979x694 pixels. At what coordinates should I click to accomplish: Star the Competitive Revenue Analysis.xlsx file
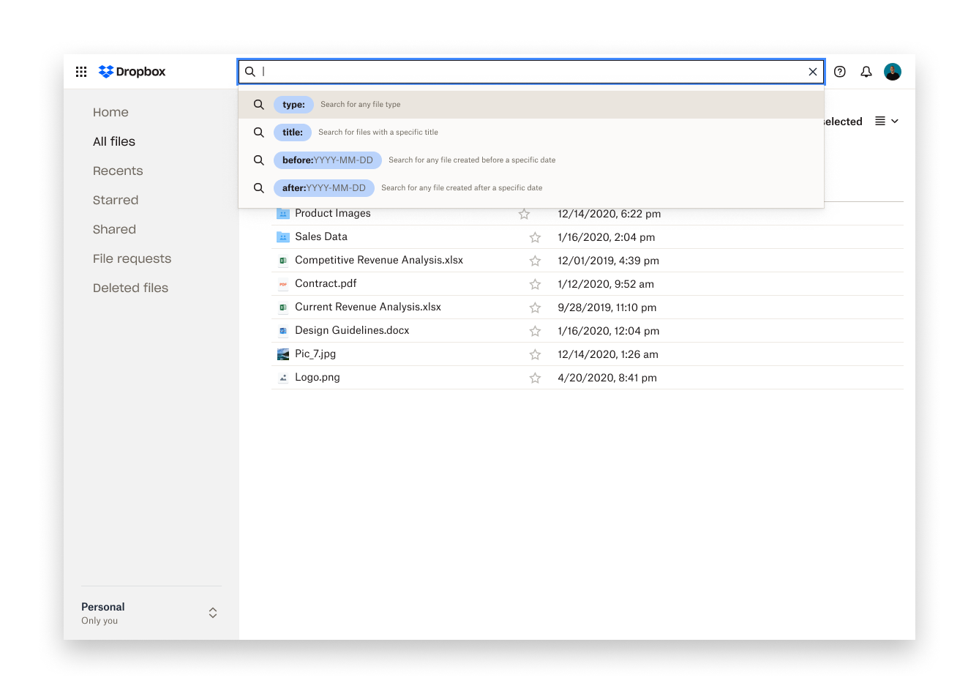(x=535, y=261)
